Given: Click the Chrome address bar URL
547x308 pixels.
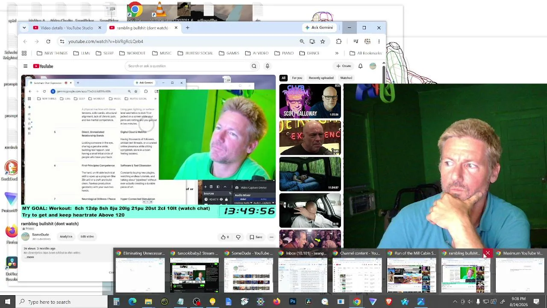Looking at the screenshot, I should click(x=106, y=41).
